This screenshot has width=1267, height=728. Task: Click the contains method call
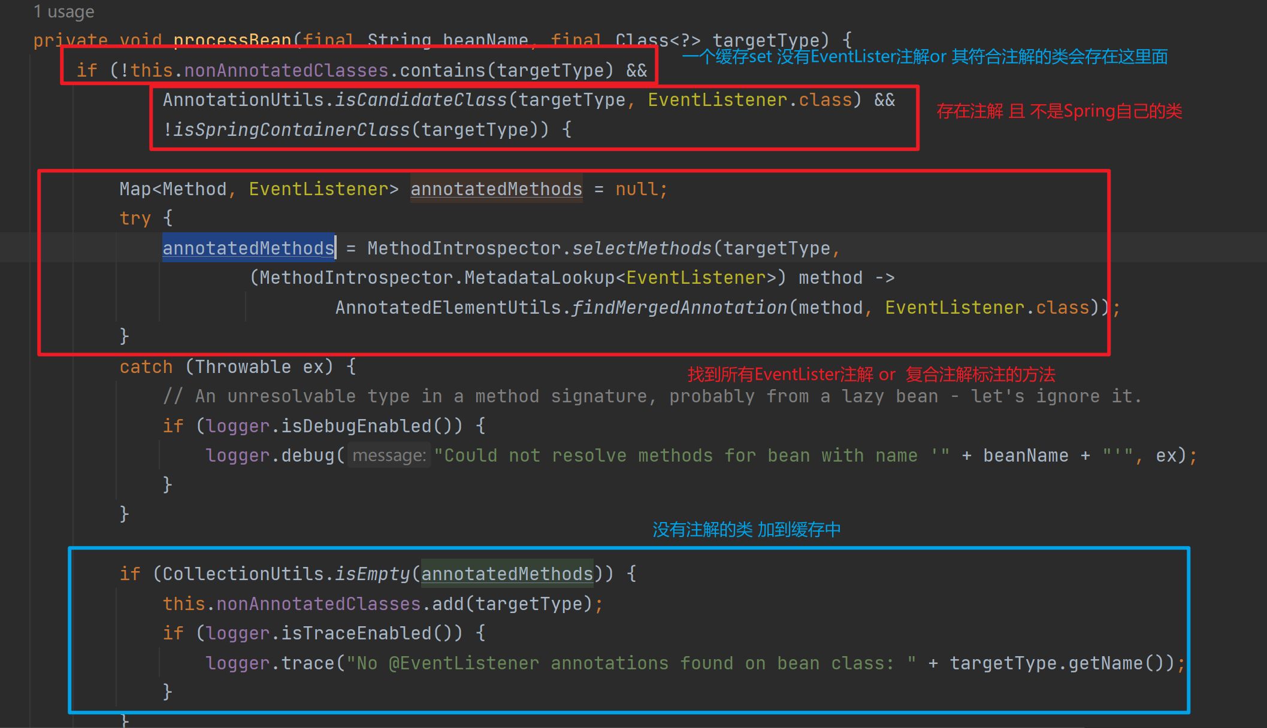442,71
